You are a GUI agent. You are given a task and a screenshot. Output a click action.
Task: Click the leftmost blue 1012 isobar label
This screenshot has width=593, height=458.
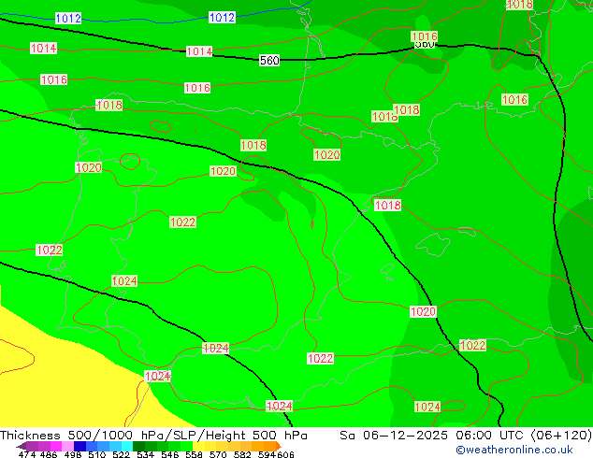pyautogui.click(x=68, y=19)
